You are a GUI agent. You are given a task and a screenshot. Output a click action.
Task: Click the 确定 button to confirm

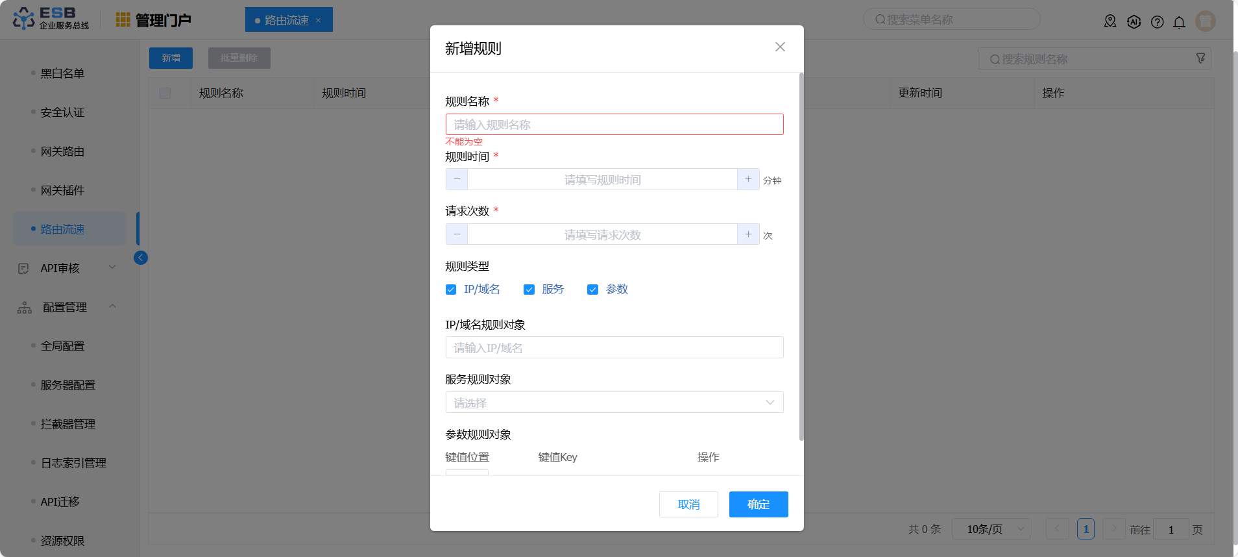758,504
